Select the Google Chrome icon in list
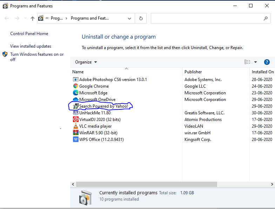275x209 pixels. pos(76,86)
